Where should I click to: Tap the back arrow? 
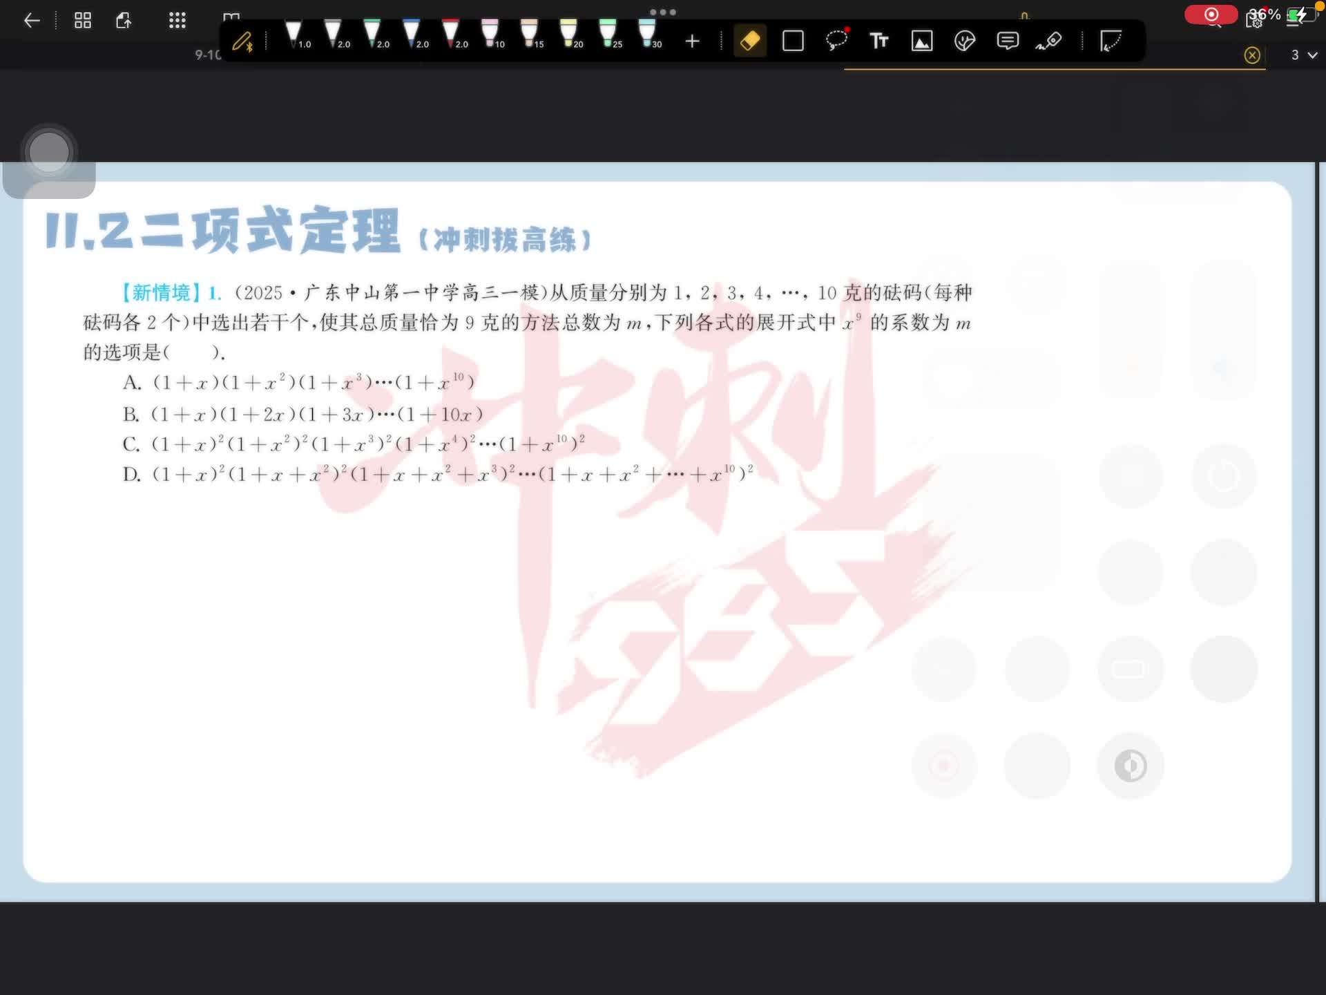click(32, 21)
